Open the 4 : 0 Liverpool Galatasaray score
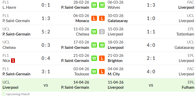Image resolution: width=195 pixels, height=98 pixels. pos(151,45)
